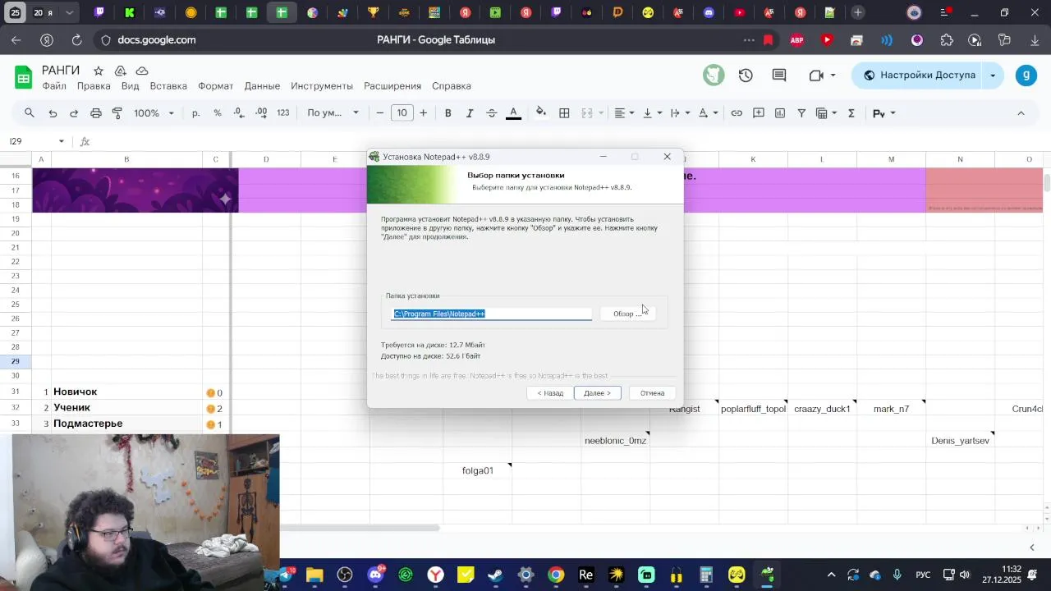
Task: Click Отмена in Notepad++ installer
Action: coord(652,393)
